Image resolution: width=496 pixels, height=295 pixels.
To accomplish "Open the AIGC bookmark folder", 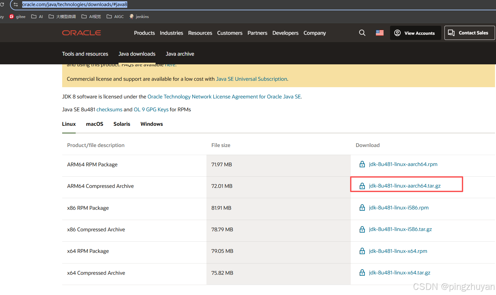I will 115,16.
